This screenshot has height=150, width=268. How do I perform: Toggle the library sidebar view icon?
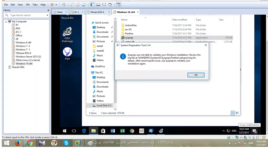click(92, 5)
